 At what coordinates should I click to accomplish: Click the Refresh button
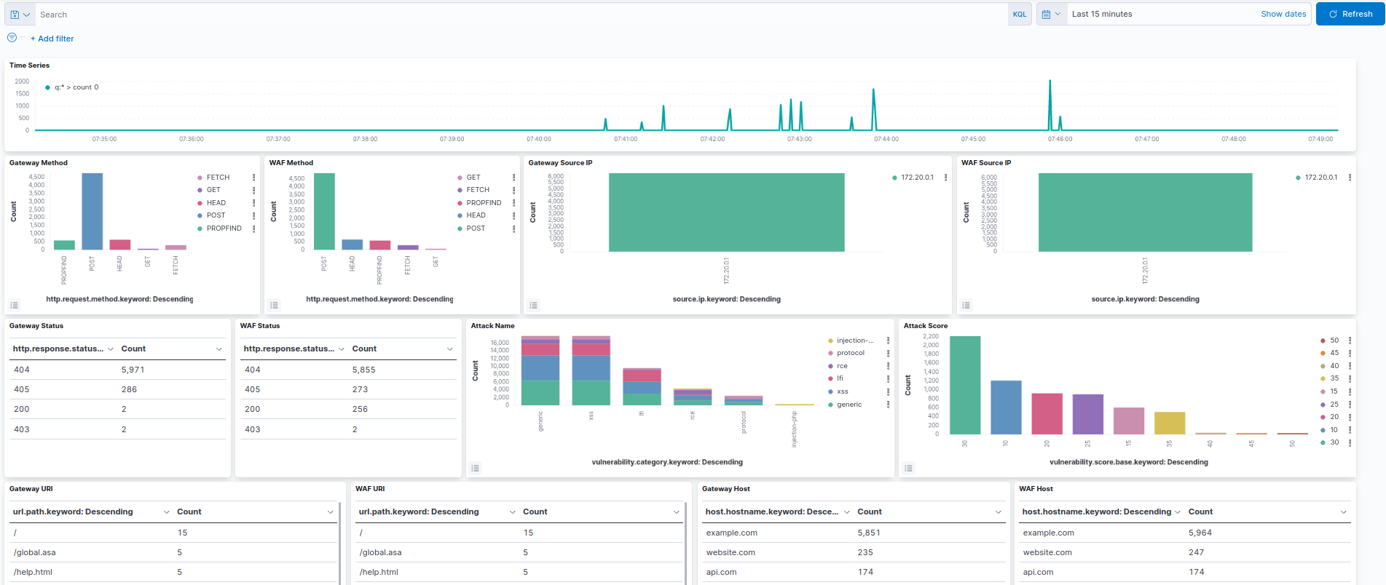pos(1350,15)
